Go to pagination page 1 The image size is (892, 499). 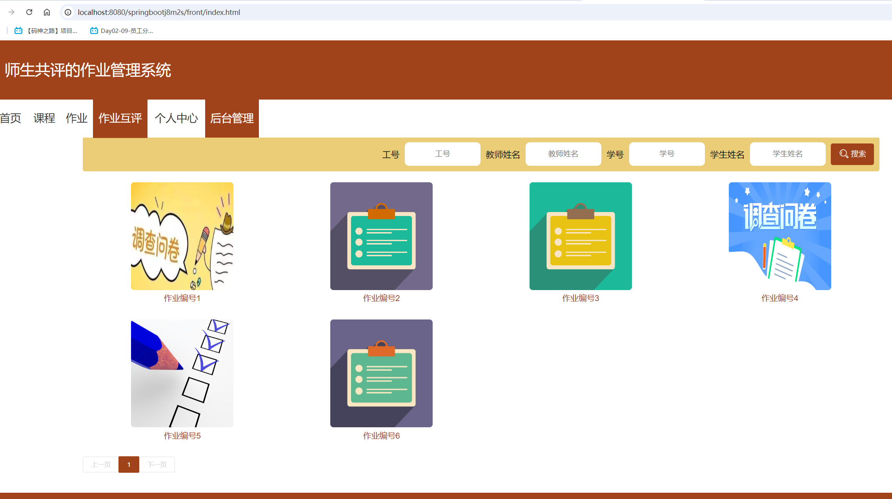click(129, 465)
